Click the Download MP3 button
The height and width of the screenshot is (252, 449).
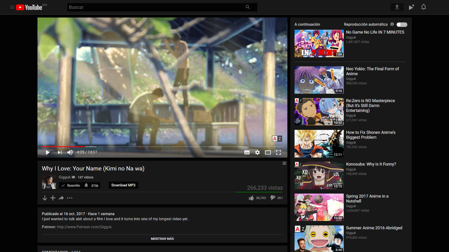(123, 185)
